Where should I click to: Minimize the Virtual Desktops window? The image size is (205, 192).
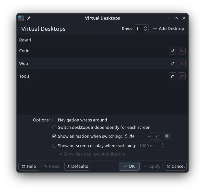pos(168,18)
